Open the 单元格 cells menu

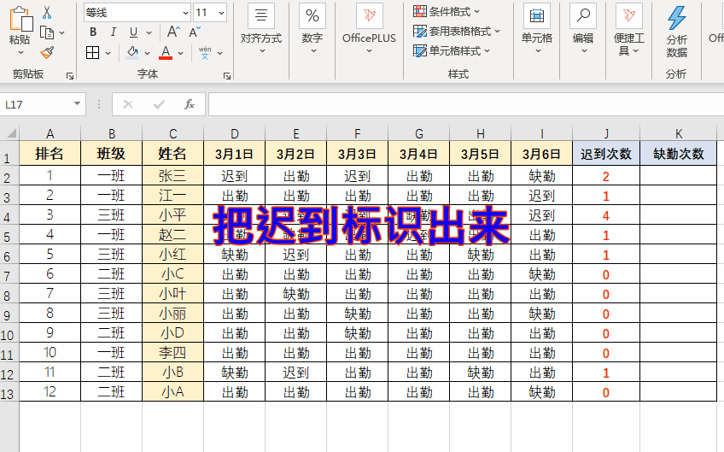(537, 30)
